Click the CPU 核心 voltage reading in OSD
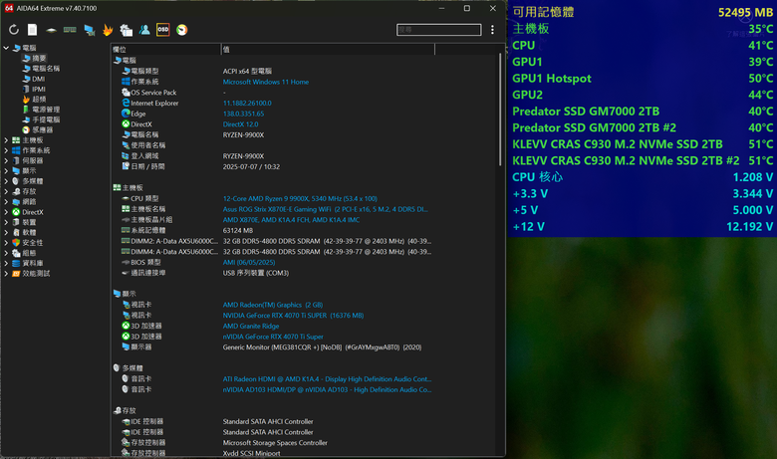 643,177
